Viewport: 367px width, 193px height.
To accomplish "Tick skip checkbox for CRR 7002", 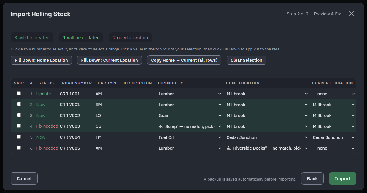I will 19,115.
